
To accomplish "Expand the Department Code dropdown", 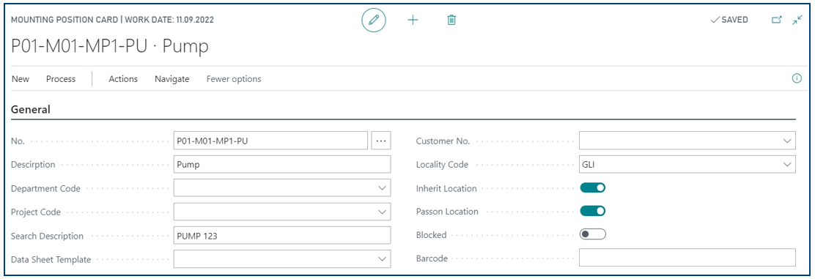I will pyautogui.click(x=382, y=188).
